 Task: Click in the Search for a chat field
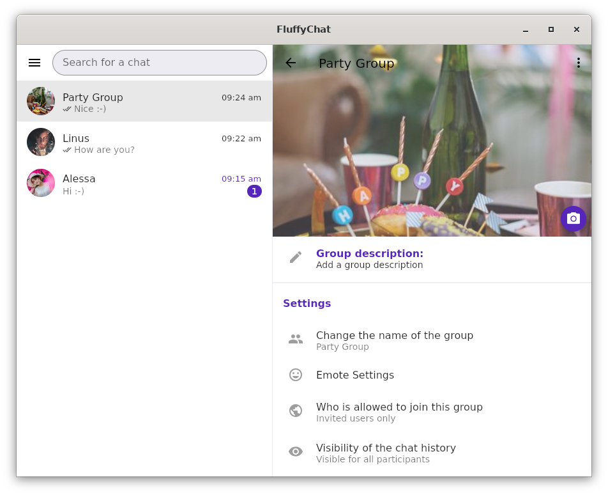point(160,63)
